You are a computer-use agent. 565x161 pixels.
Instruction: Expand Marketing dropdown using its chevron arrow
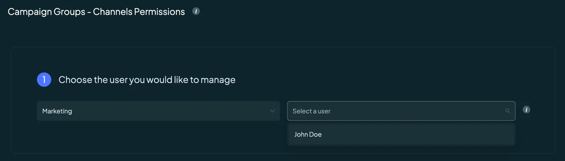click(x=272, y=111)
